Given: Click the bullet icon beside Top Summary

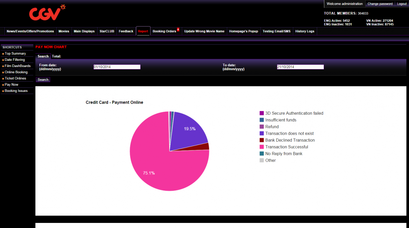Looking at the screenshot, I should 3,54.
